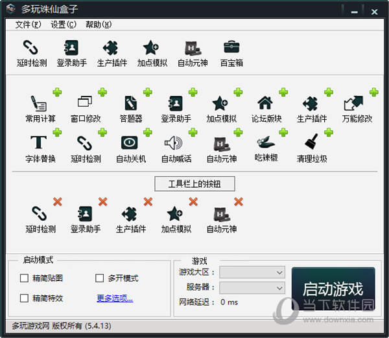Click the 启动游戏 button

click(x=333, y=289)
